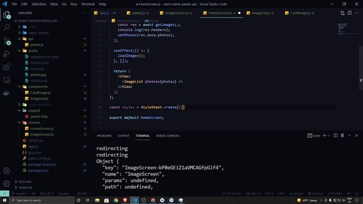Open the Extensions view
Image resolution: width=363 pixels, height=204 pixels.
pos(6,67)
